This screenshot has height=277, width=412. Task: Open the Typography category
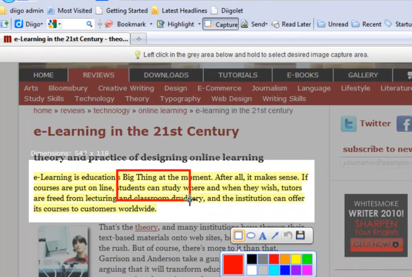pyautogui.click(x=180, y=99)
